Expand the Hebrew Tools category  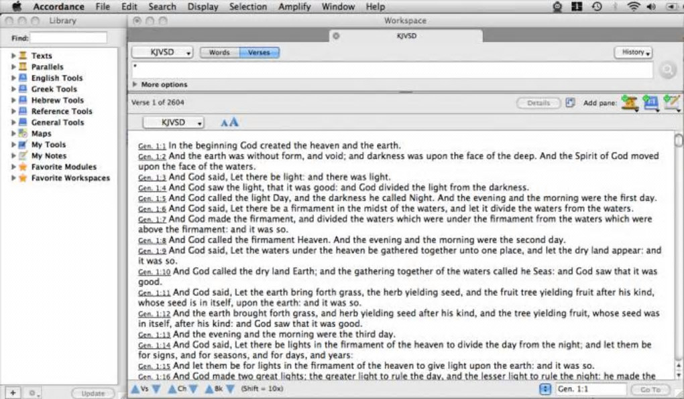(x=13, y=100)
